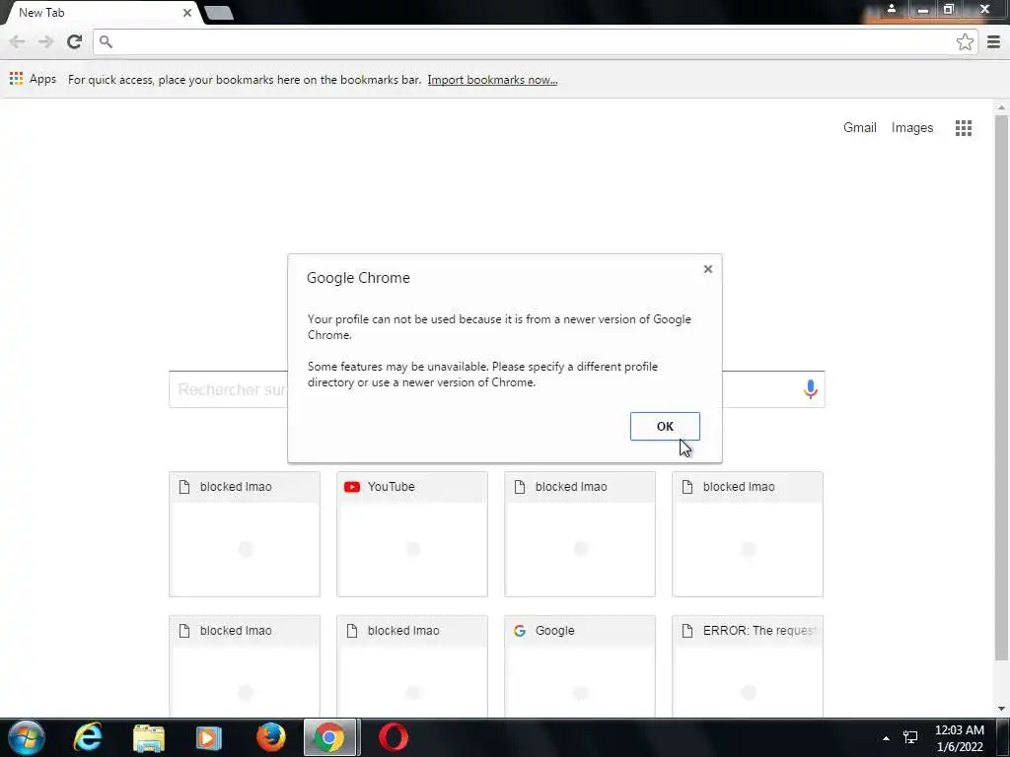Click the back navigation arrow
The image size is (1010, 757).
[x=17, y=41]
